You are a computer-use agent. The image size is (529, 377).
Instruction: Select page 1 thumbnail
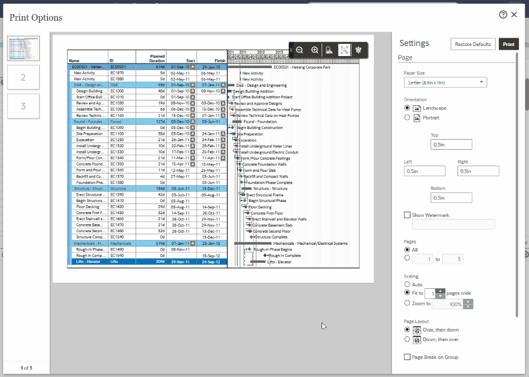24,49
